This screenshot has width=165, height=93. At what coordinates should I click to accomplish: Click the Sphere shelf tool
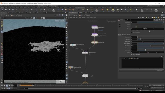point(6,10)
